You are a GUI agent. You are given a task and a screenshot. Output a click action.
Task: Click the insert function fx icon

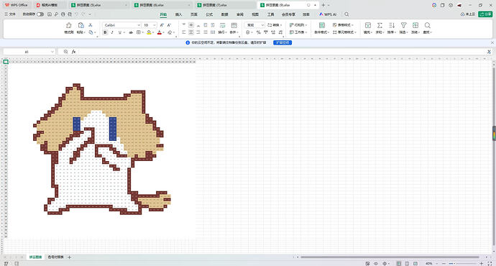pyautogui.click(x=74, y=52)
